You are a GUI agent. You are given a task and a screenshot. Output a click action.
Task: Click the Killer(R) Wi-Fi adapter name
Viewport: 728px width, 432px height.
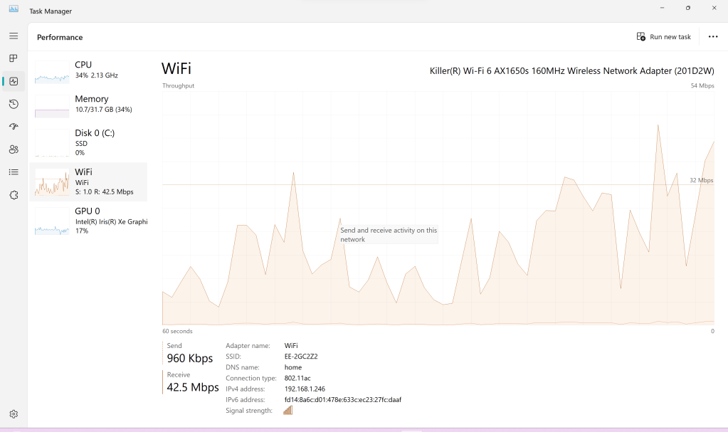(x=571, y=70)
